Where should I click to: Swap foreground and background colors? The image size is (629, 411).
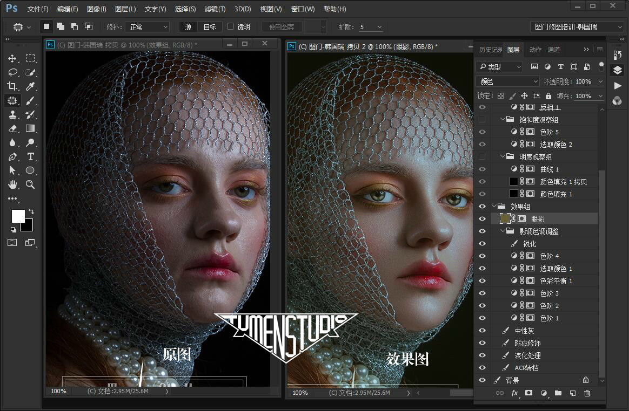(31, 211)
